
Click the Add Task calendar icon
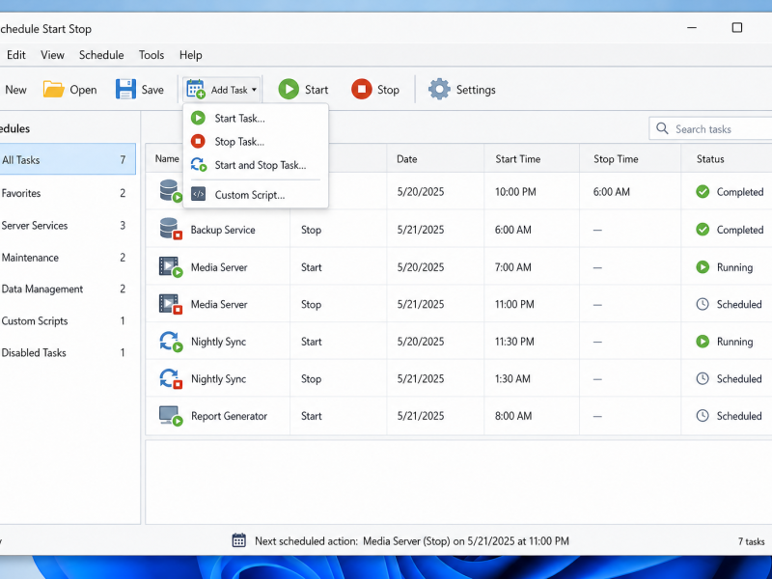[x=196, y=90]
